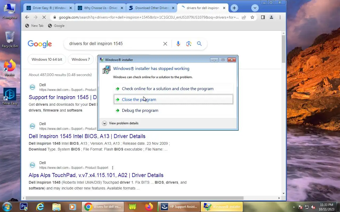Open the Google bookmark
The width and height of the screenshot is (340, 212).
(x=56, y=26)
